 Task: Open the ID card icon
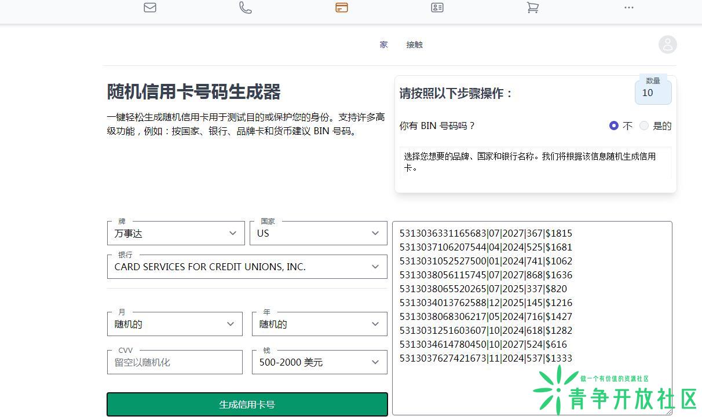(x=437, y=8)
